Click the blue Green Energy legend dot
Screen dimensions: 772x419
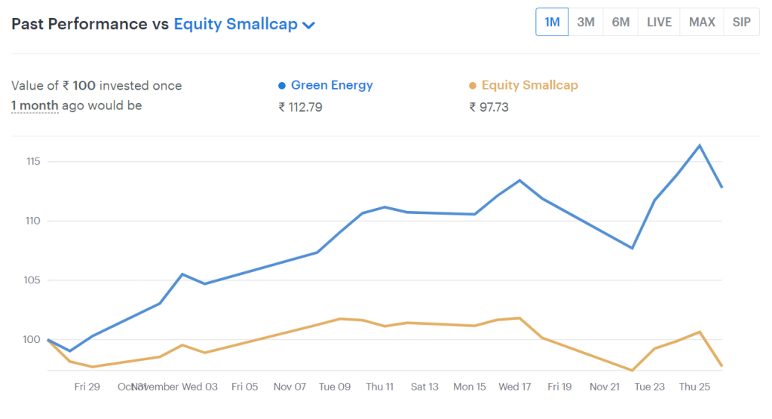[282, 86]
